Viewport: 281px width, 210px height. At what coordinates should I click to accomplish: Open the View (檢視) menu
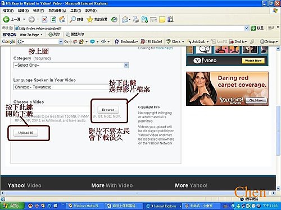tap(38, 11)
